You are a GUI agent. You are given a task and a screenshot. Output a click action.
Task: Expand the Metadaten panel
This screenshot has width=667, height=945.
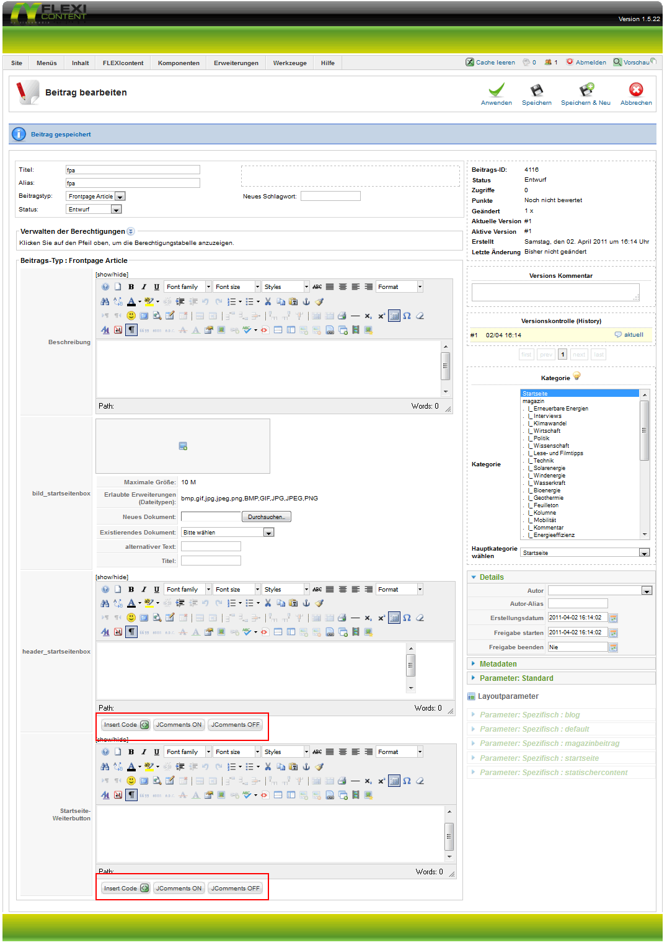point(498,664)
